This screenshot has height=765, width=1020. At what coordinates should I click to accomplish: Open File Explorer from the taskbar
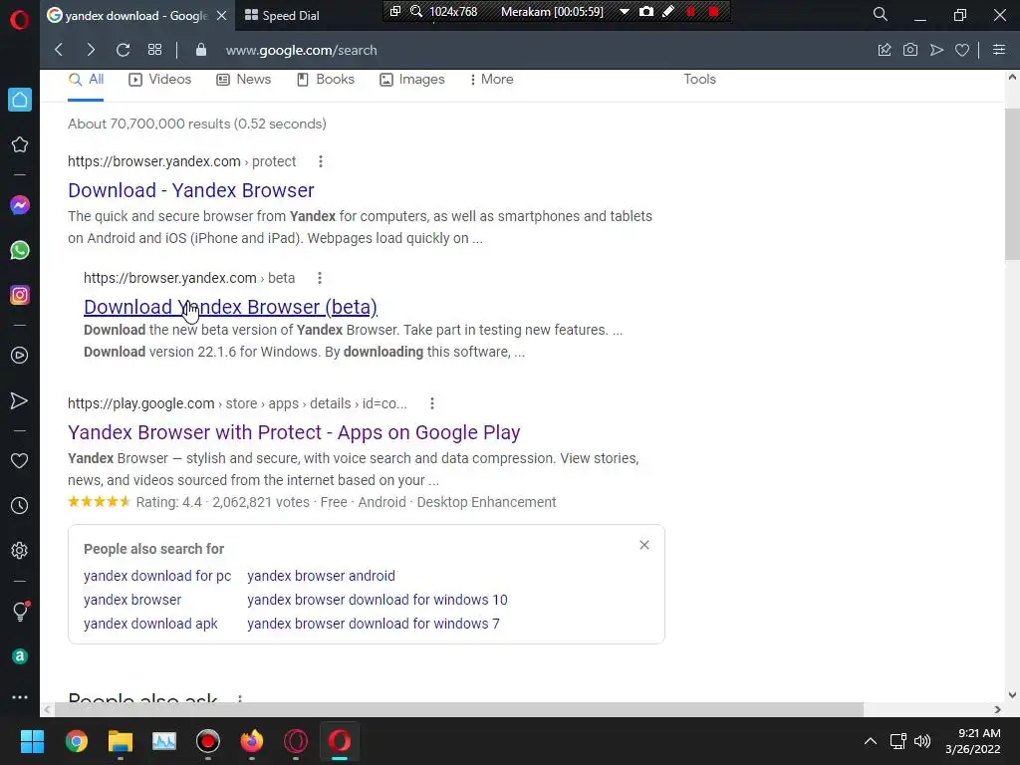[x=121, y=741]
